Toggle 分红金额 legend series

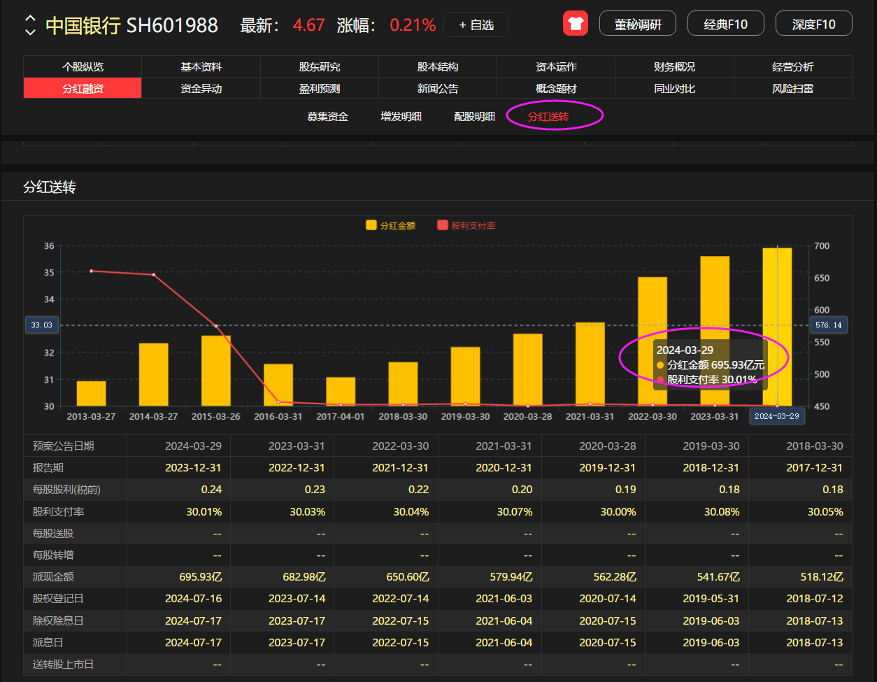click(390, 225)
